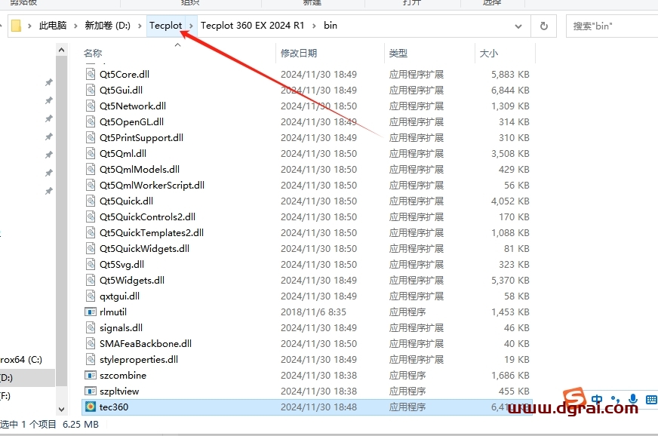Click the rlmutil application icon

point(91,312)
